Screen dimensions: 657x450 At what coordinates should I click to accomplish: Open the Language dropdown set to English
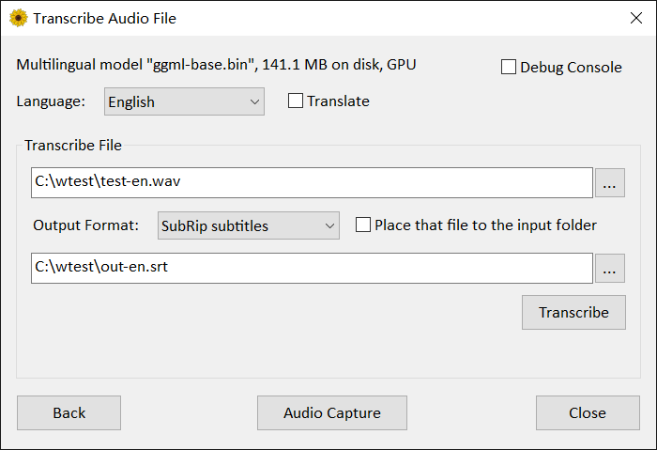(184, 101)
